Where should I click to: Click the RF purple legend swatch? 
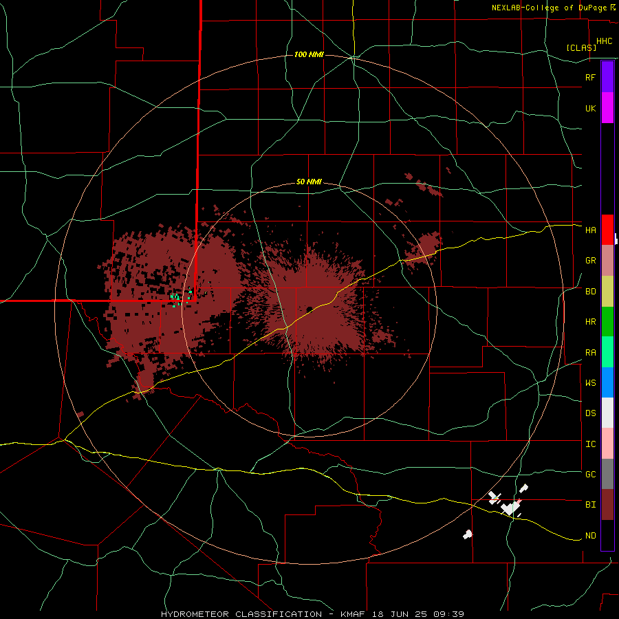pos(607,77)
